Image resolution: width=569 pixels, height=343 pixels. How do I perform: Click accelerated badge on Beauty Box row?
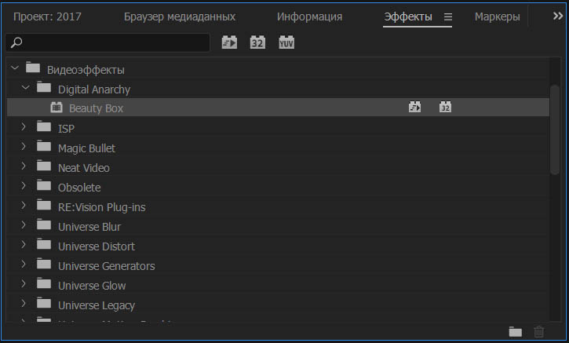(x=414, y=107)
